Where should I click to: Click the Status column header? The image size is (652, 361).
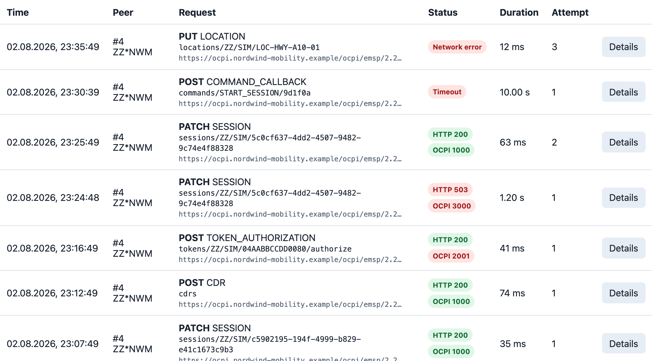(x=443, y=13)
